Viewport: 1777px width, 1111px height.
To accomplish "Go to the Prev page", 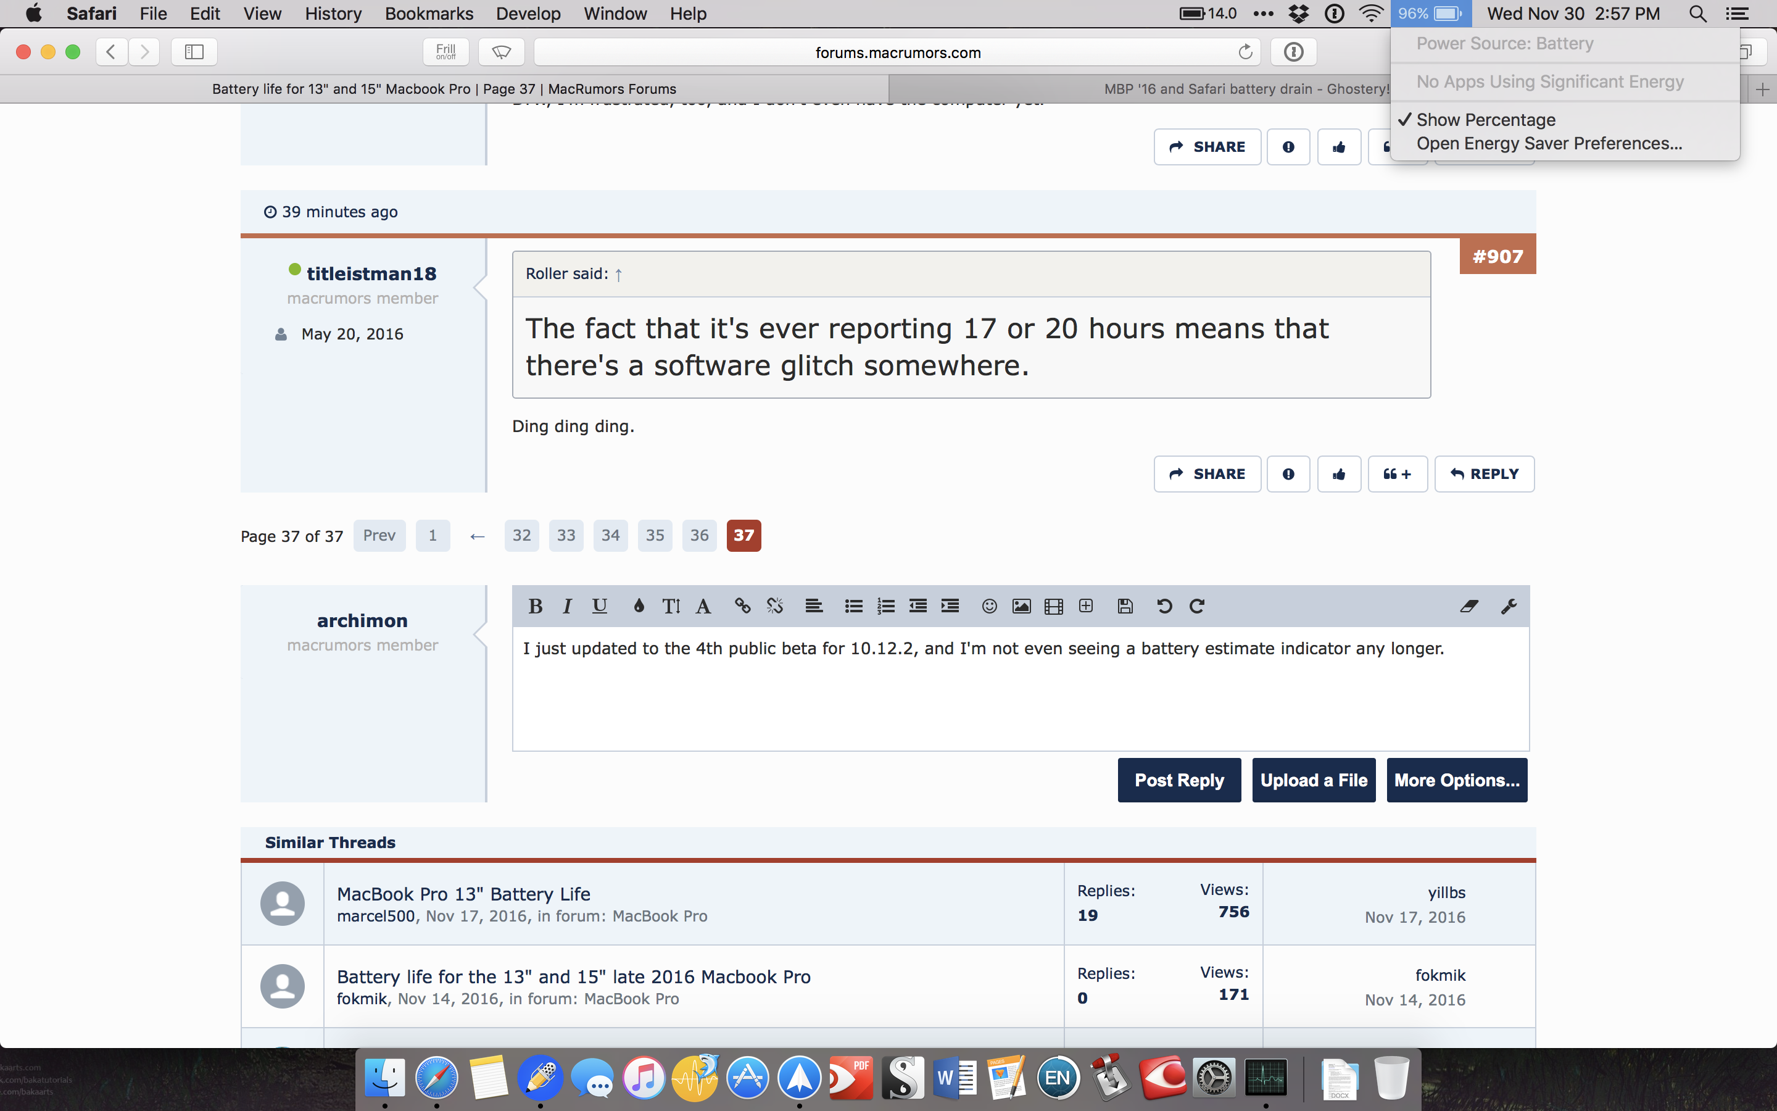I will [379, 536].
